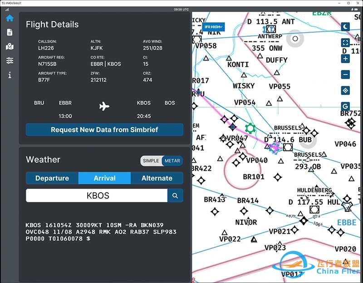Screen dimensions: 363x283
Task: Switch weather display to SIMPLE
Action: (151, 161)
